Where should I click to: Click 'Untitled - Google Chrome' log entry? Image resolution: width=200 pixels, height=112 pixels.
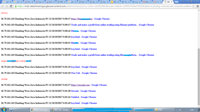[83, 97]
